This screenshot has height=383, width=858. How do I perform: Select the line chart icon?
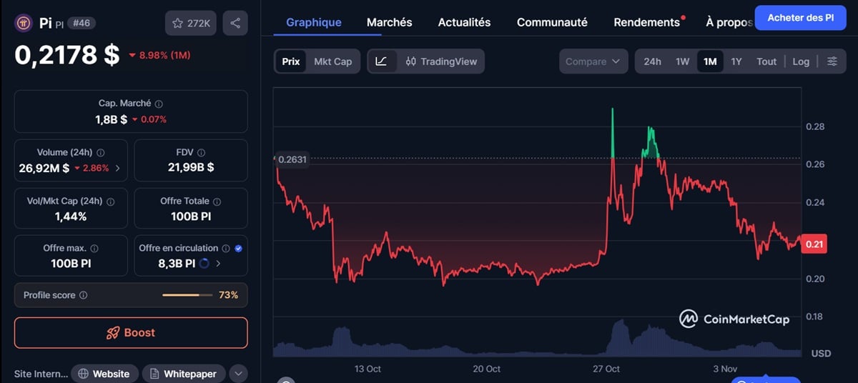pyautogui.click(x=381, y=61)
